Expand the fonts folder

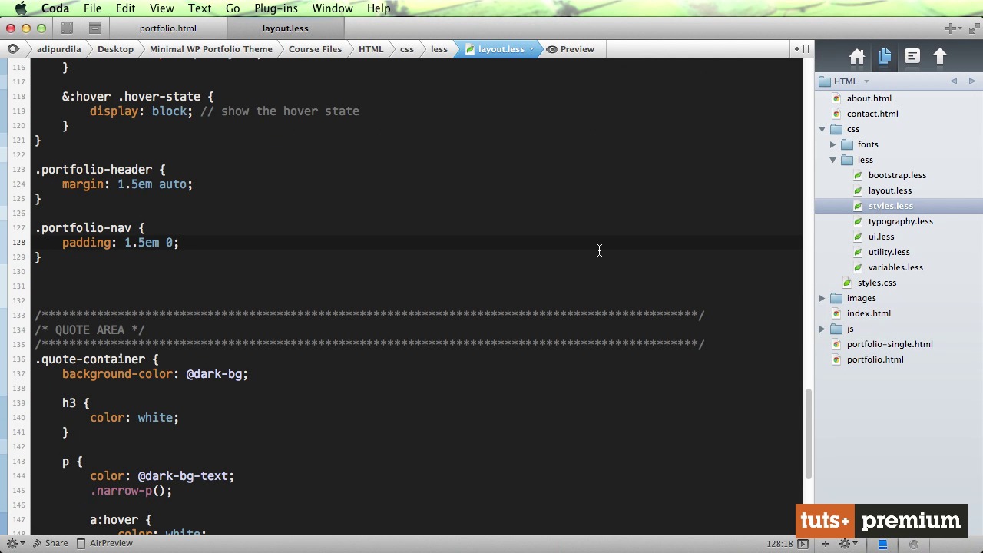pyautogui.click(x=833, y=144)
